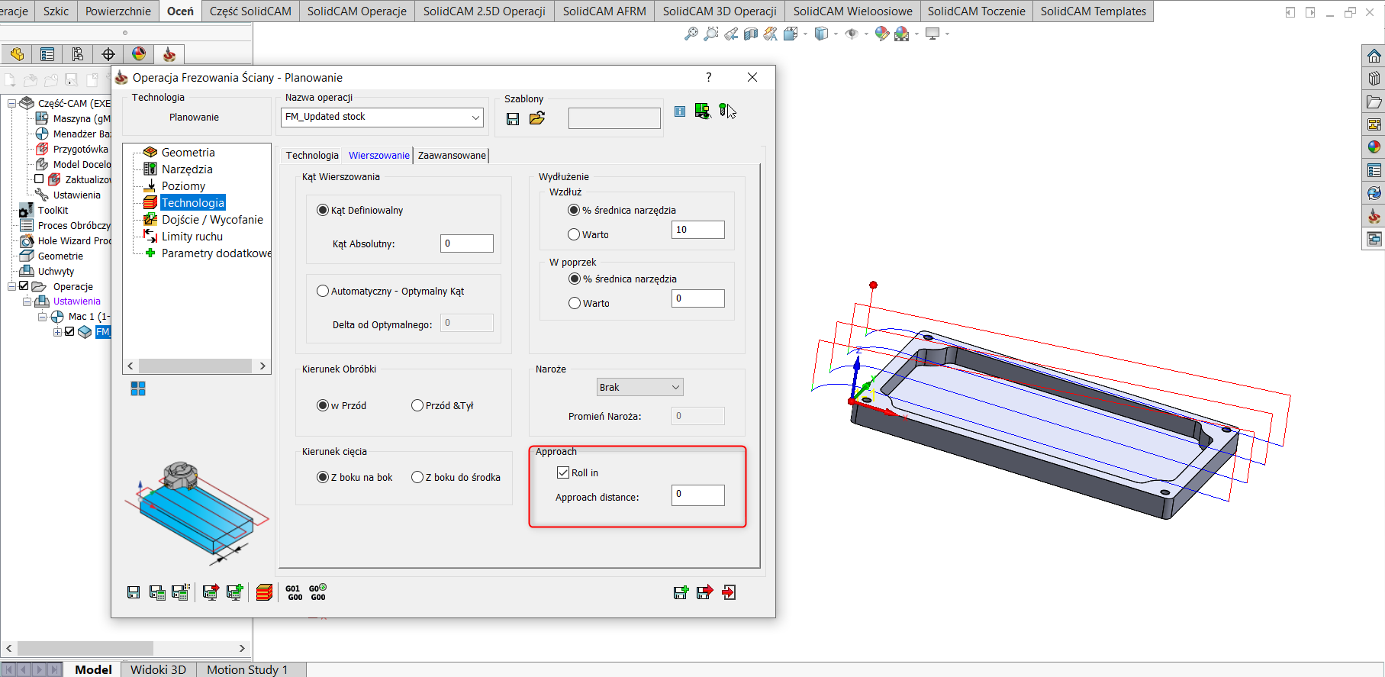Viewport: 1385px width, 677px height.
Task: Switch to Motion Study 1 bottom tab
Action: tap(247, 669)
